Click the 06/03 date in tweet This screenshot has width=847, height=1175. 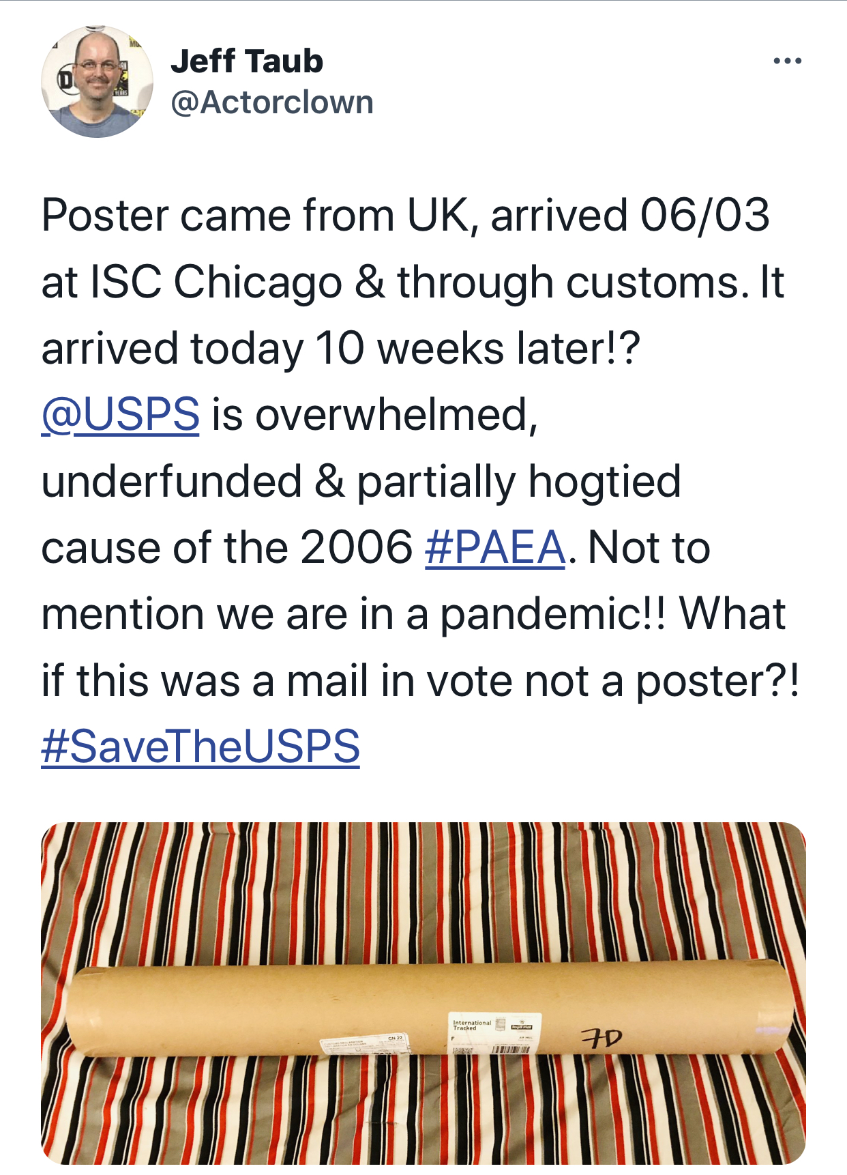pos(704,216)
